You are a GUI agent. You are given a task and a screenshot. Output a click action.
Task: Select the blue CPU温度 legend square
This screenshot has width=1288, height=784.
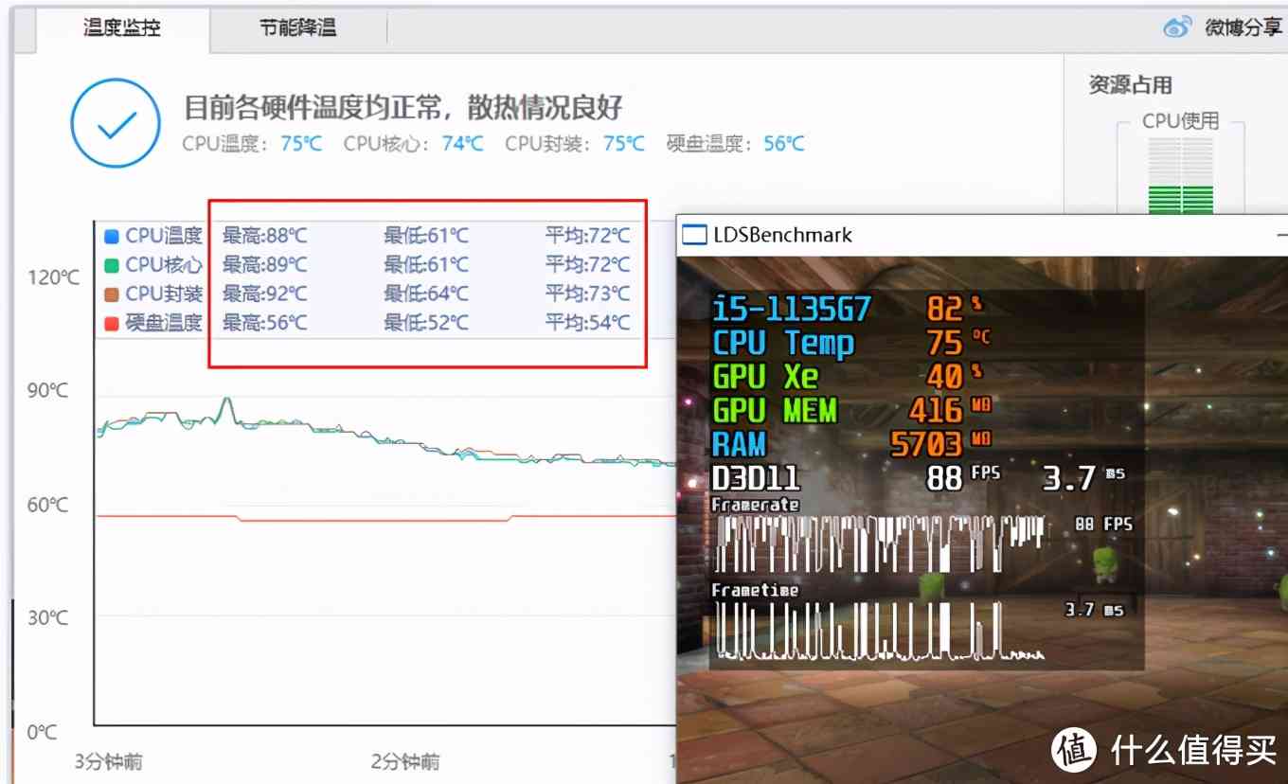click(113, 235)
